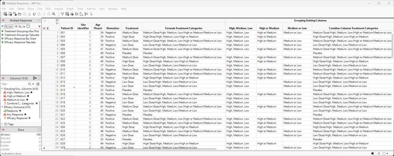Click the Columns panel list view icon

[35, 78]
